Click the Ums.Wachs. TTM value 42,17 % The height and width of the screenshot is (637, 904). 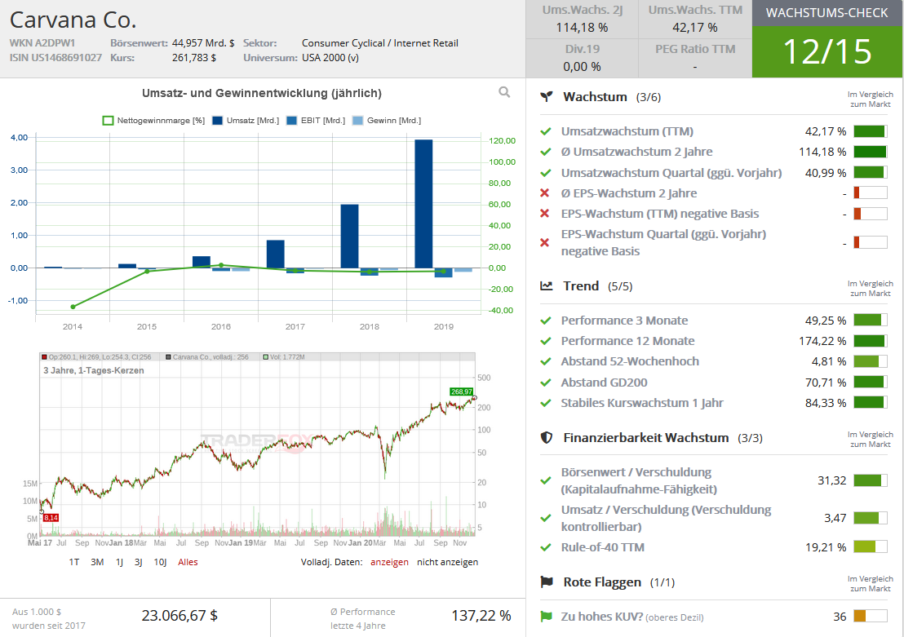click(x=694, y=28)
